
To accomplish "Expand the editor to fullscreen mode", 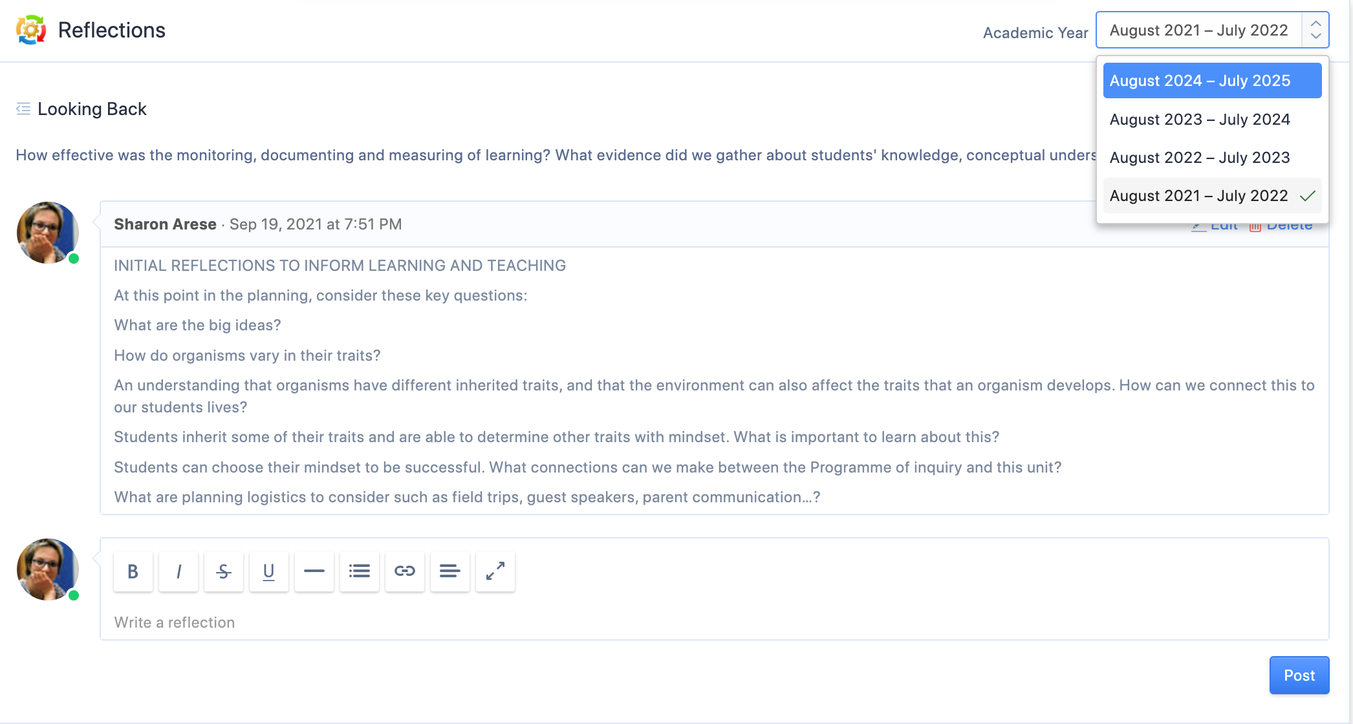I will coord(495,571).
